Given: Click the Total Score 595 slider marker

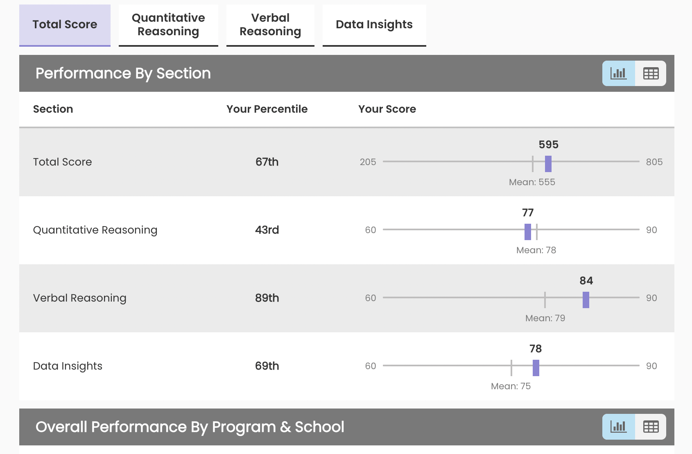Looking at the screenshot, I should point(548,164).
